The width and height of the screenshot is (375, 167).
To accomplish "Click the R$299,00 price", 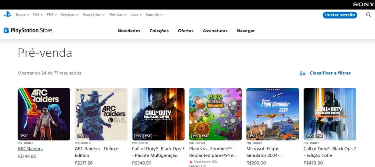I will pos(256,163).
